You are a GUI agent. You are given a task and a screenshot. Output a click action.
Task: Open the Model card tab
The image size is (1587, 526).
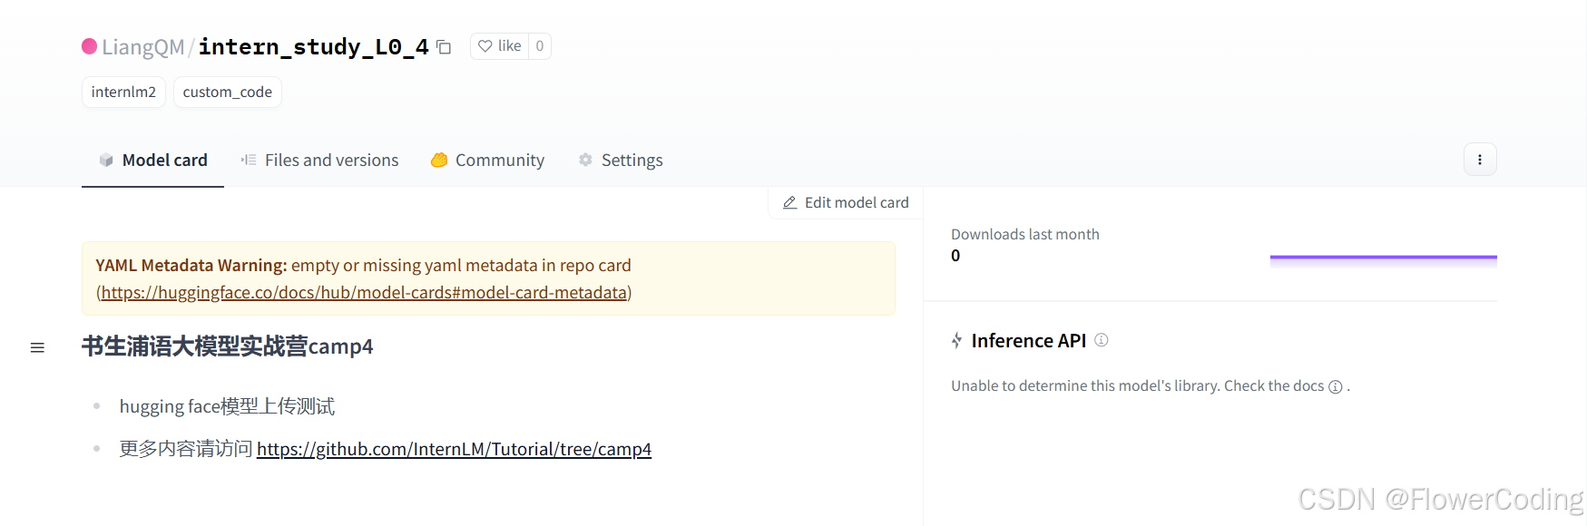click(153, 161)
